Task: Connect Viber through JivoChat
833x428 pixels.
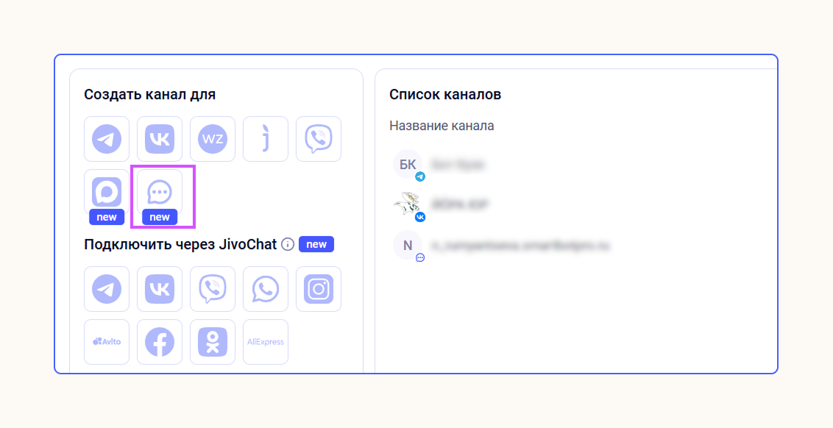Action: (x=213, y=289)
